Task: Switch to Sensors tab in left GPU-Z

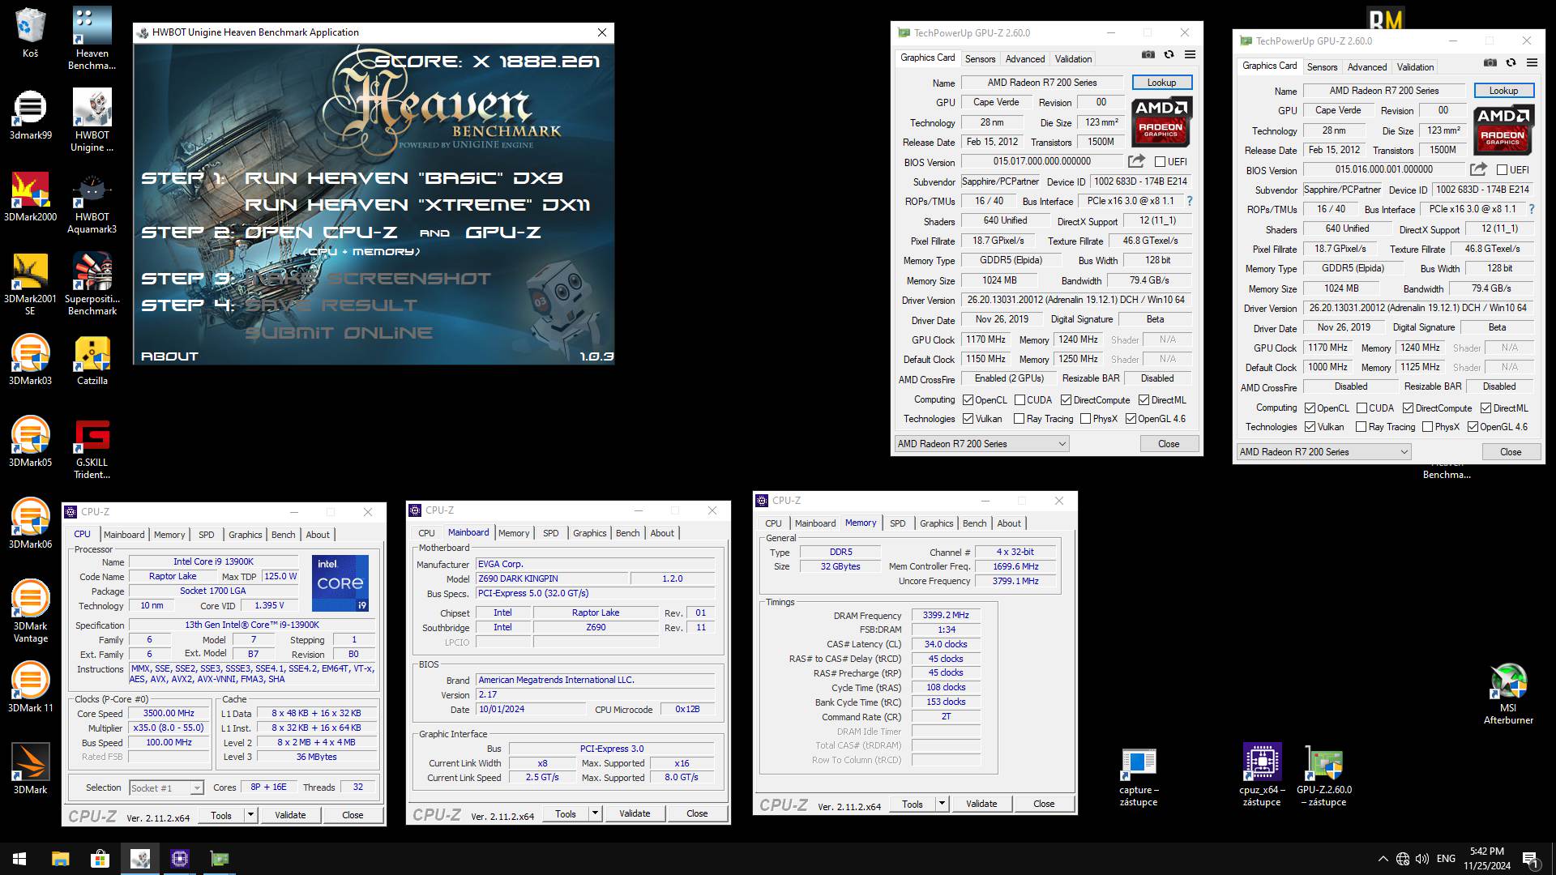Action: [x=980, y=58]
